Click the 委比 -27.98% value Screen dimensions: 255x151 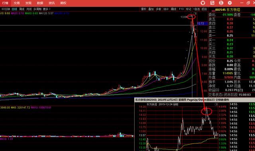point(228,15)
